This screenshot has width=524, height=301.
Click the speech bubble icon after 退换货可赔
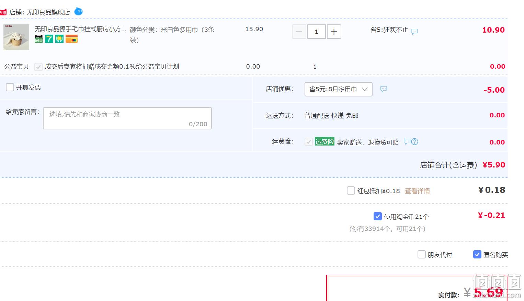point(407,141)
